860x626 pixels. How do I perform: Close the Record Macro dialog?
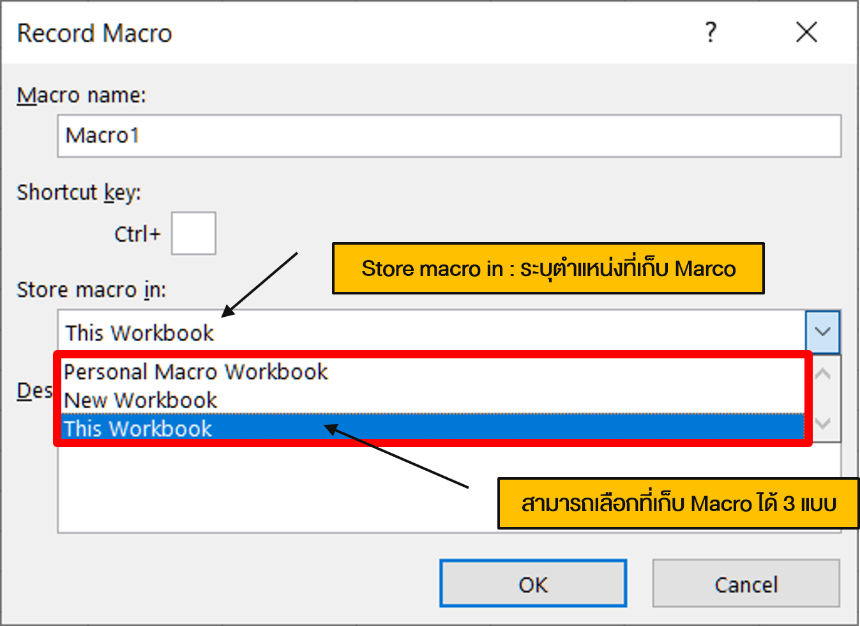tap(807, 32)
